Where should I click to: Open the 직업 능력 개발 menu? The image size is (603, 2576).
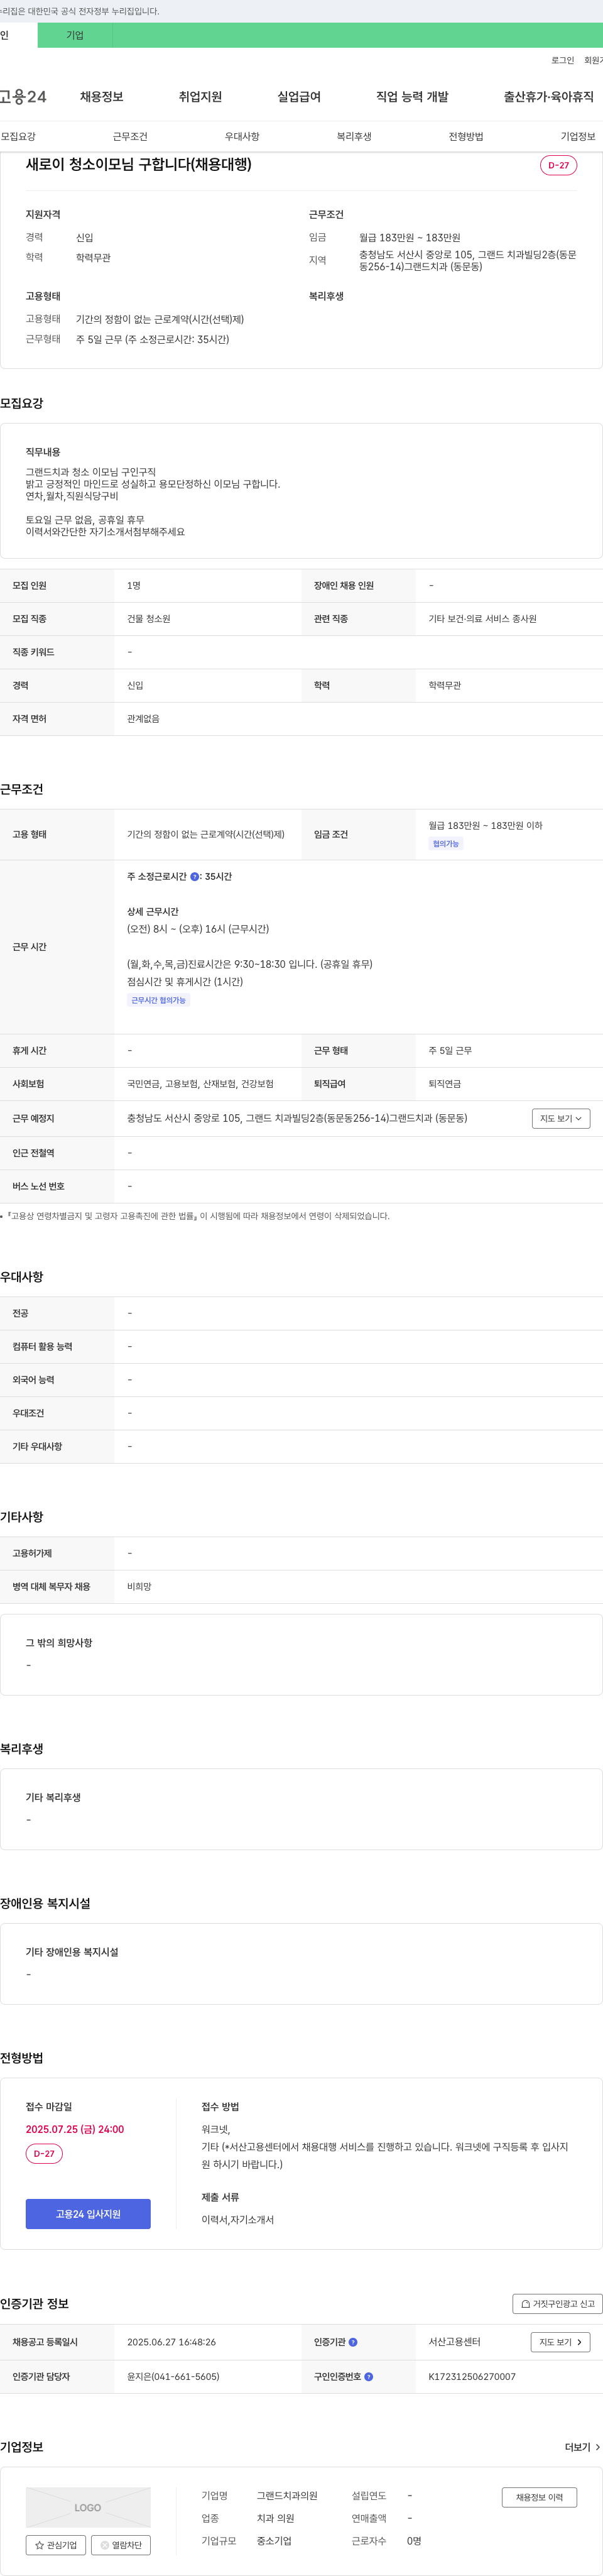[412, 97]
